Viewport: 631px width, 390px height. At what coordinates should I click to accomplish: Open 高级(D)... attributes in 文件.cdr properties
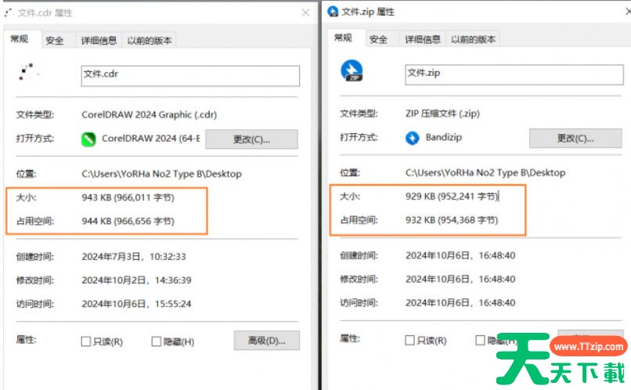[267, 341]
